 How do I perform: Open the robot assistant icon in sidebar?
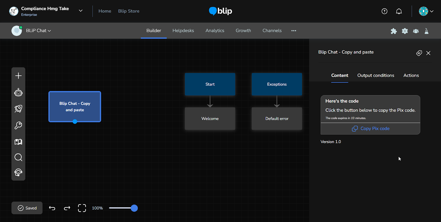point(18,93)
